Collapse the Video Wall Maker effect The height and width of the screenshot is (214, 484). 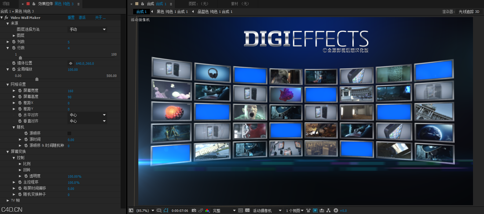[2, 18]
